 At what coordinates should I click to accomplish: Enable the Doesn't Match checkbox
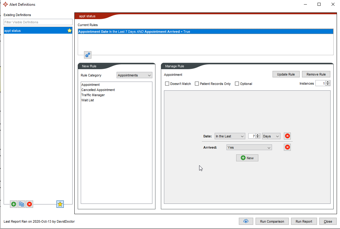(167, 84)
